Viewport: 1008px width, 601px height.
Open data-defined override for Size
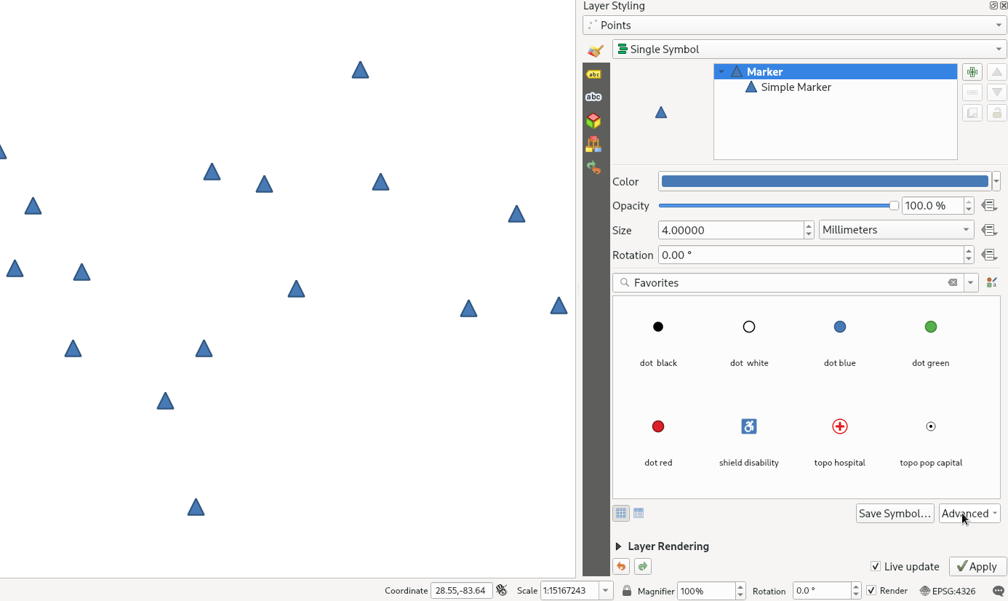click(x=988, y=230)
